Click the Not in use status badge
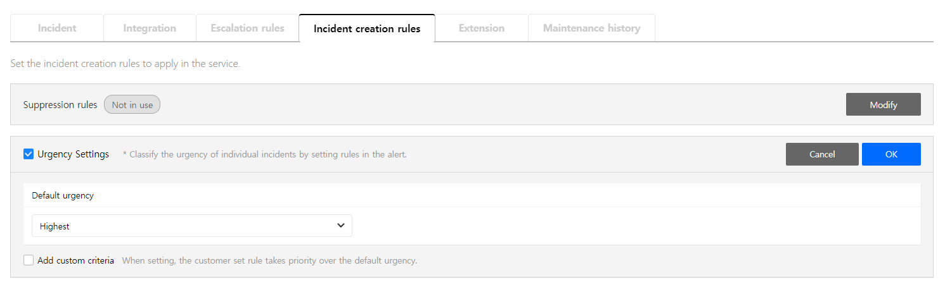 (132, 105)
